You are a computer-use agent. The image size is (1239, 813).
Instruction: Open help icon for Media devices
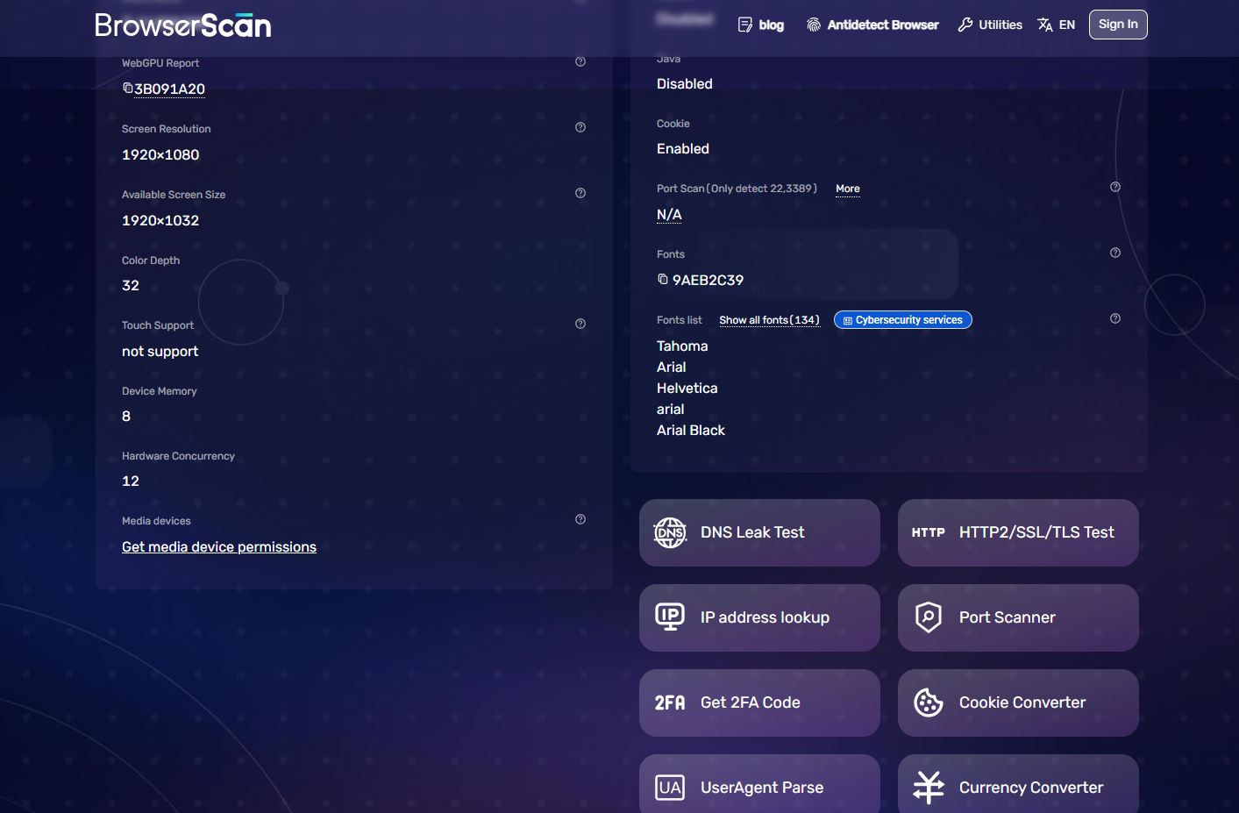tap(580, 519)
